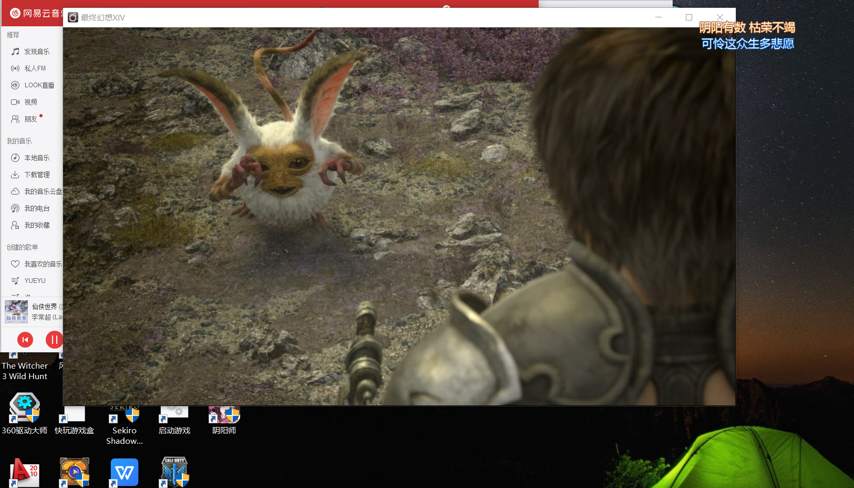The width and height of the screenshot is (854, 488).
Task: Select the Call of Duty desktop shortcut
Action: tap(174, 472)
